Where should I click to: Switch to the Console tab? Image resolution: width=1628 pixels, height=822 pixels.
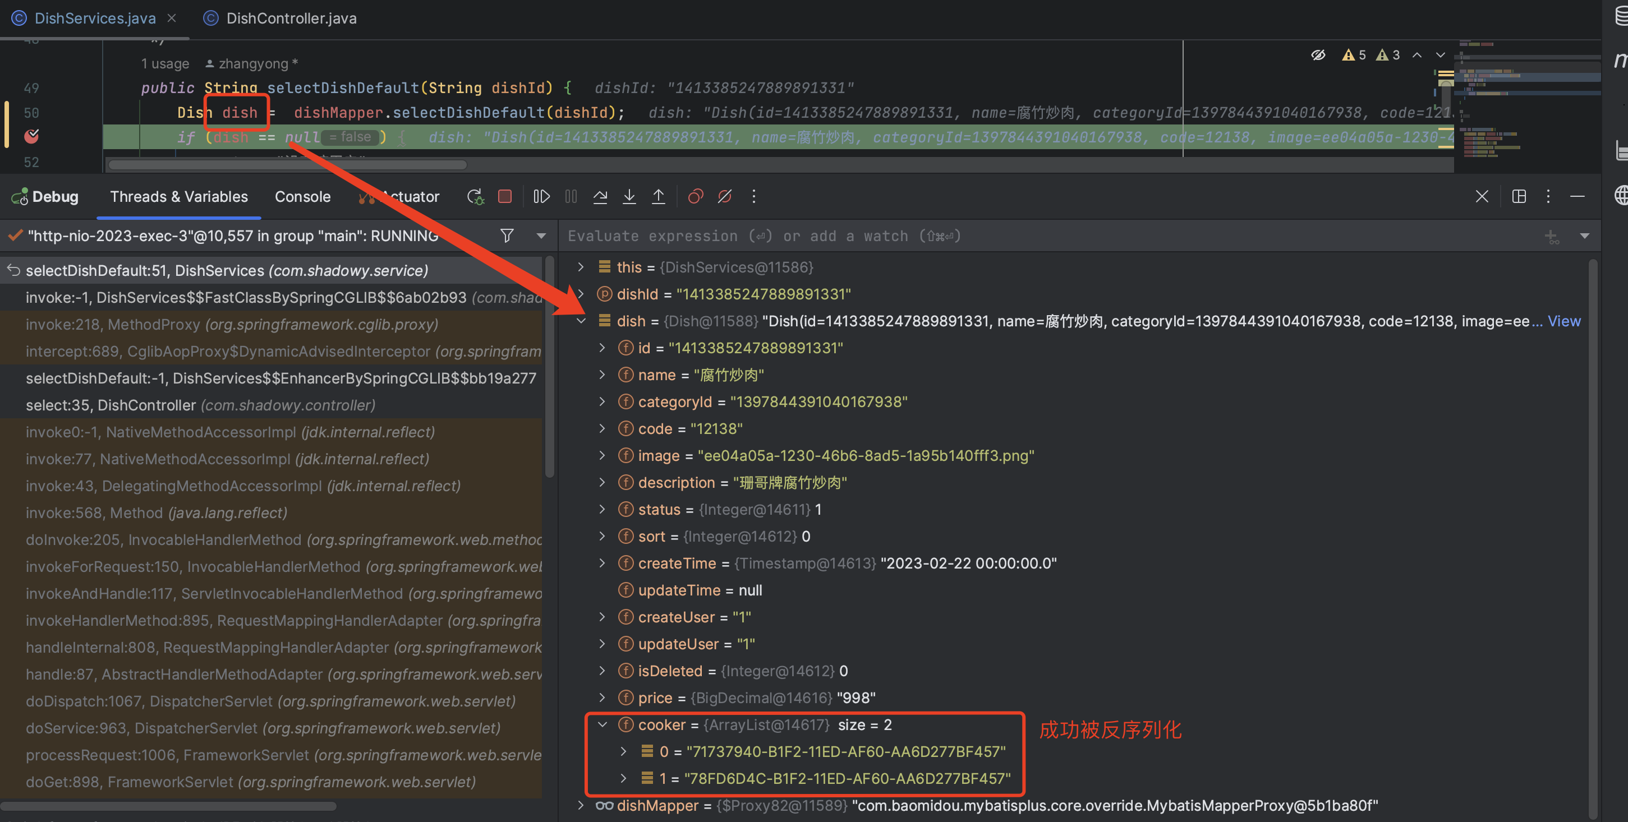(x=302, y=196)
